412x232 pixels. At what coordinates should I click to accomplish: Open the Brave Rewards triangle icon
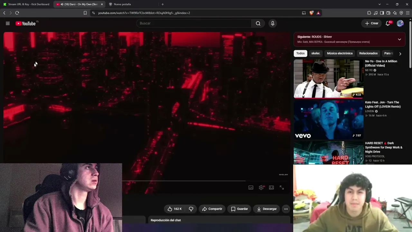pyautogui.click(x=318, y=13)
